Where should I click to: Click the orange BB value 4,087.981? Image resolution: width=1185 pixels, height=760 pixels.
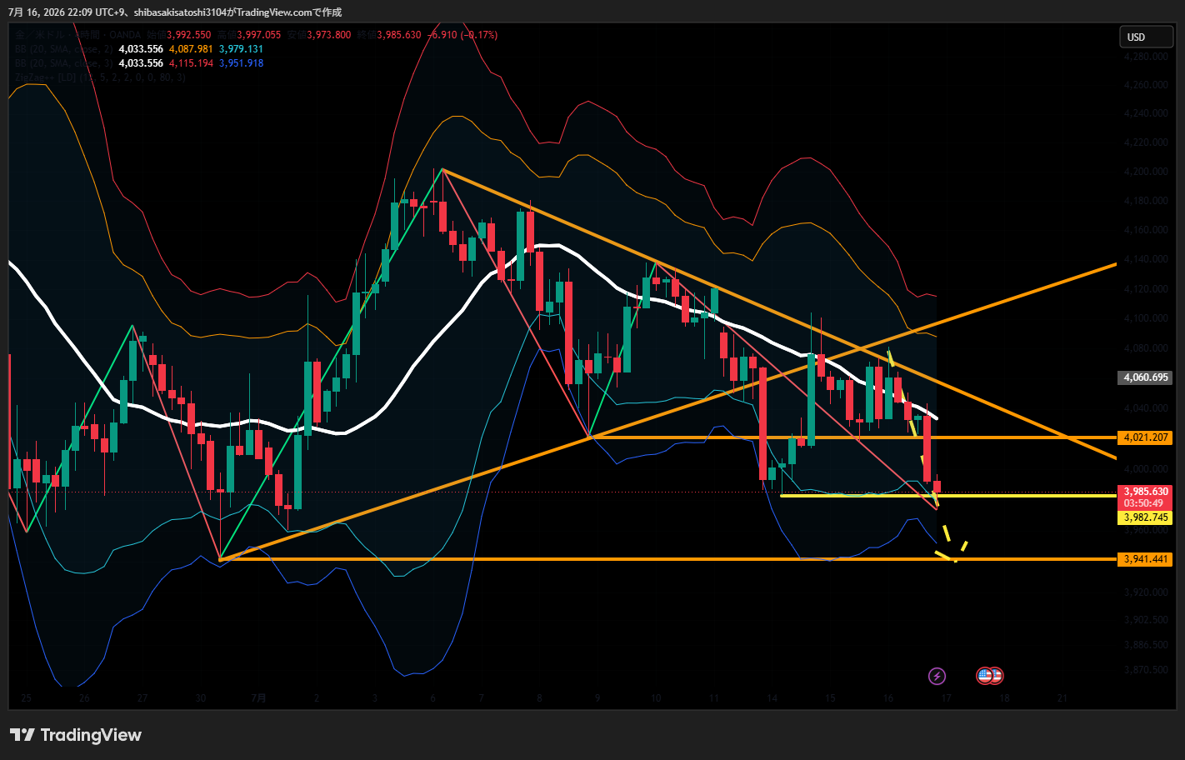click(192, 49)
